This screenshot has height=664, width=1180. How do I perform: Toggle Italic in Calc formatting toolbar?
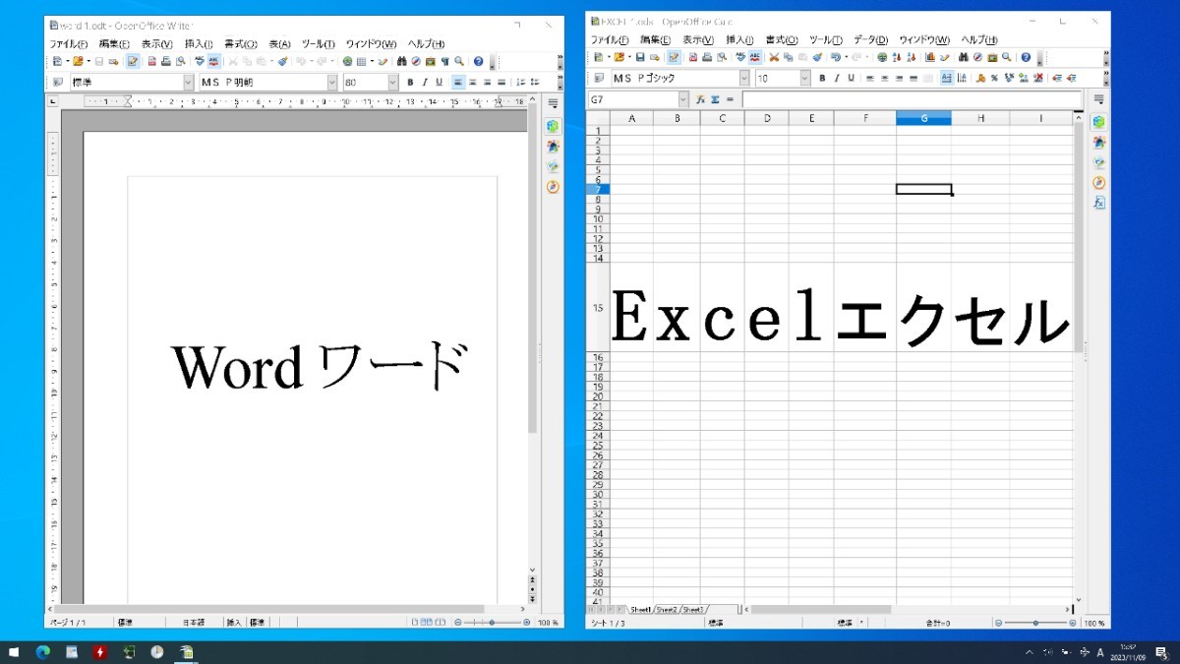(837, 79)
